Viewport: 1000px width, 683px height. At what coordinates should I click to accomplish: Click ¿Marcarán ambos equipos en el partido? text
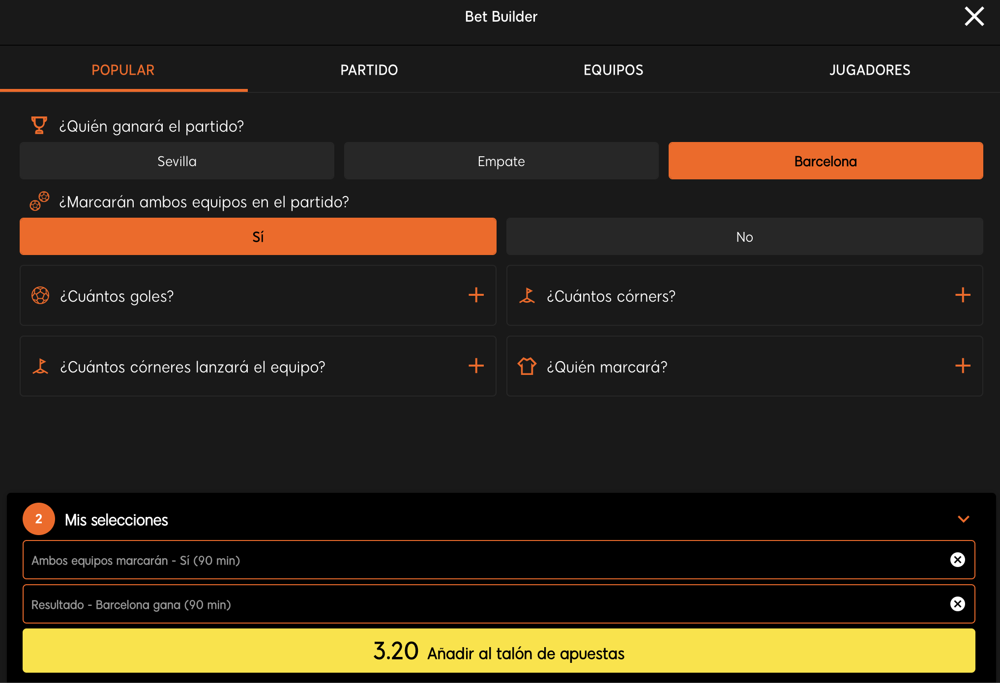(204, 202)
